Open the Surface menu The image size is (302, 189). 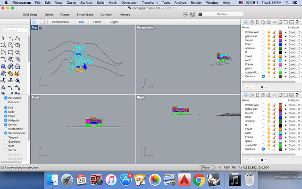[86, 2]
